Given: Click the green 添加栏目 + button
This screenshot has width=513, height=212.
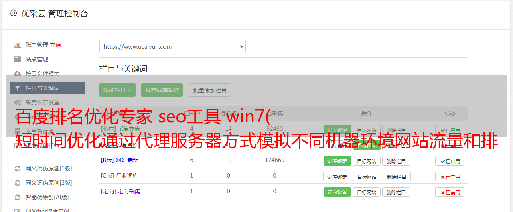Looking at the screenshot, I should (x=118, y=90).
